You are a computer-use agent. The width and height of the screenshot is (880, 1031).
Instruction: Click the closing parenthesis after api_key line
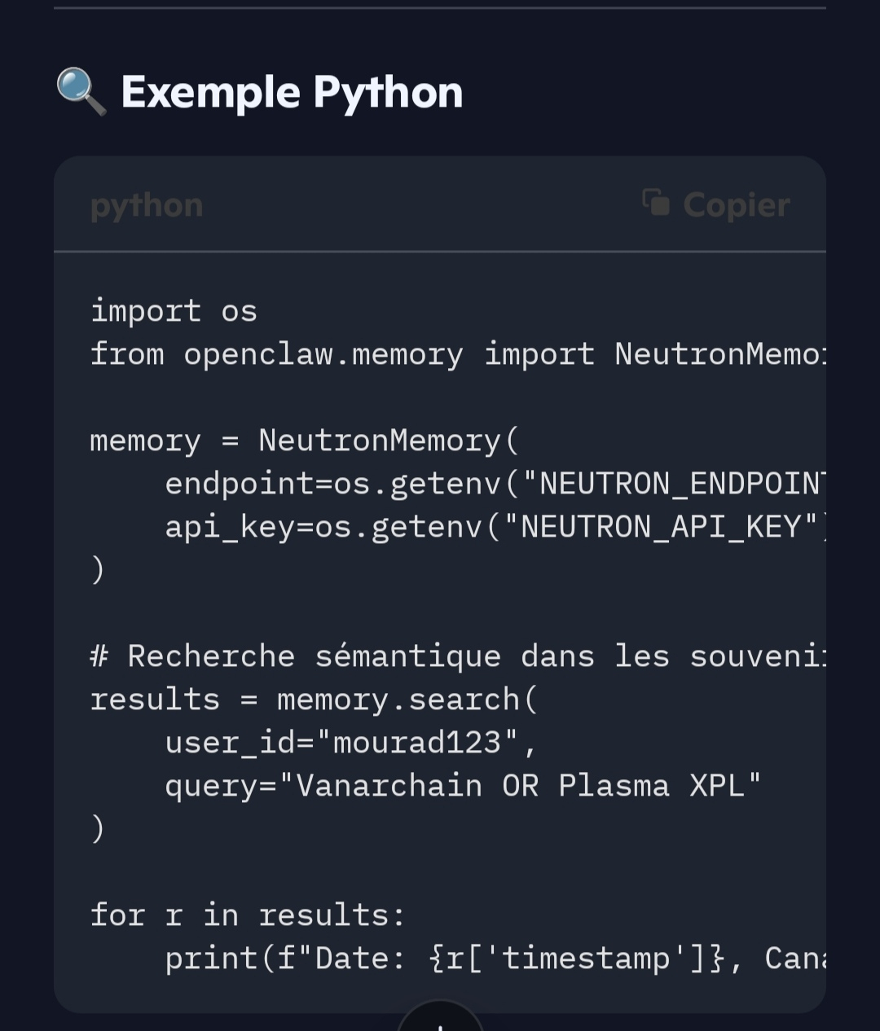98,570
